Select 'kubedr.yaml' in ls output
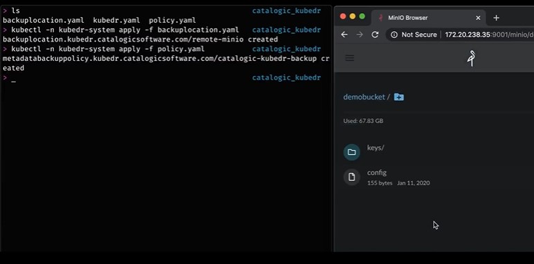 tap(116, 21)
